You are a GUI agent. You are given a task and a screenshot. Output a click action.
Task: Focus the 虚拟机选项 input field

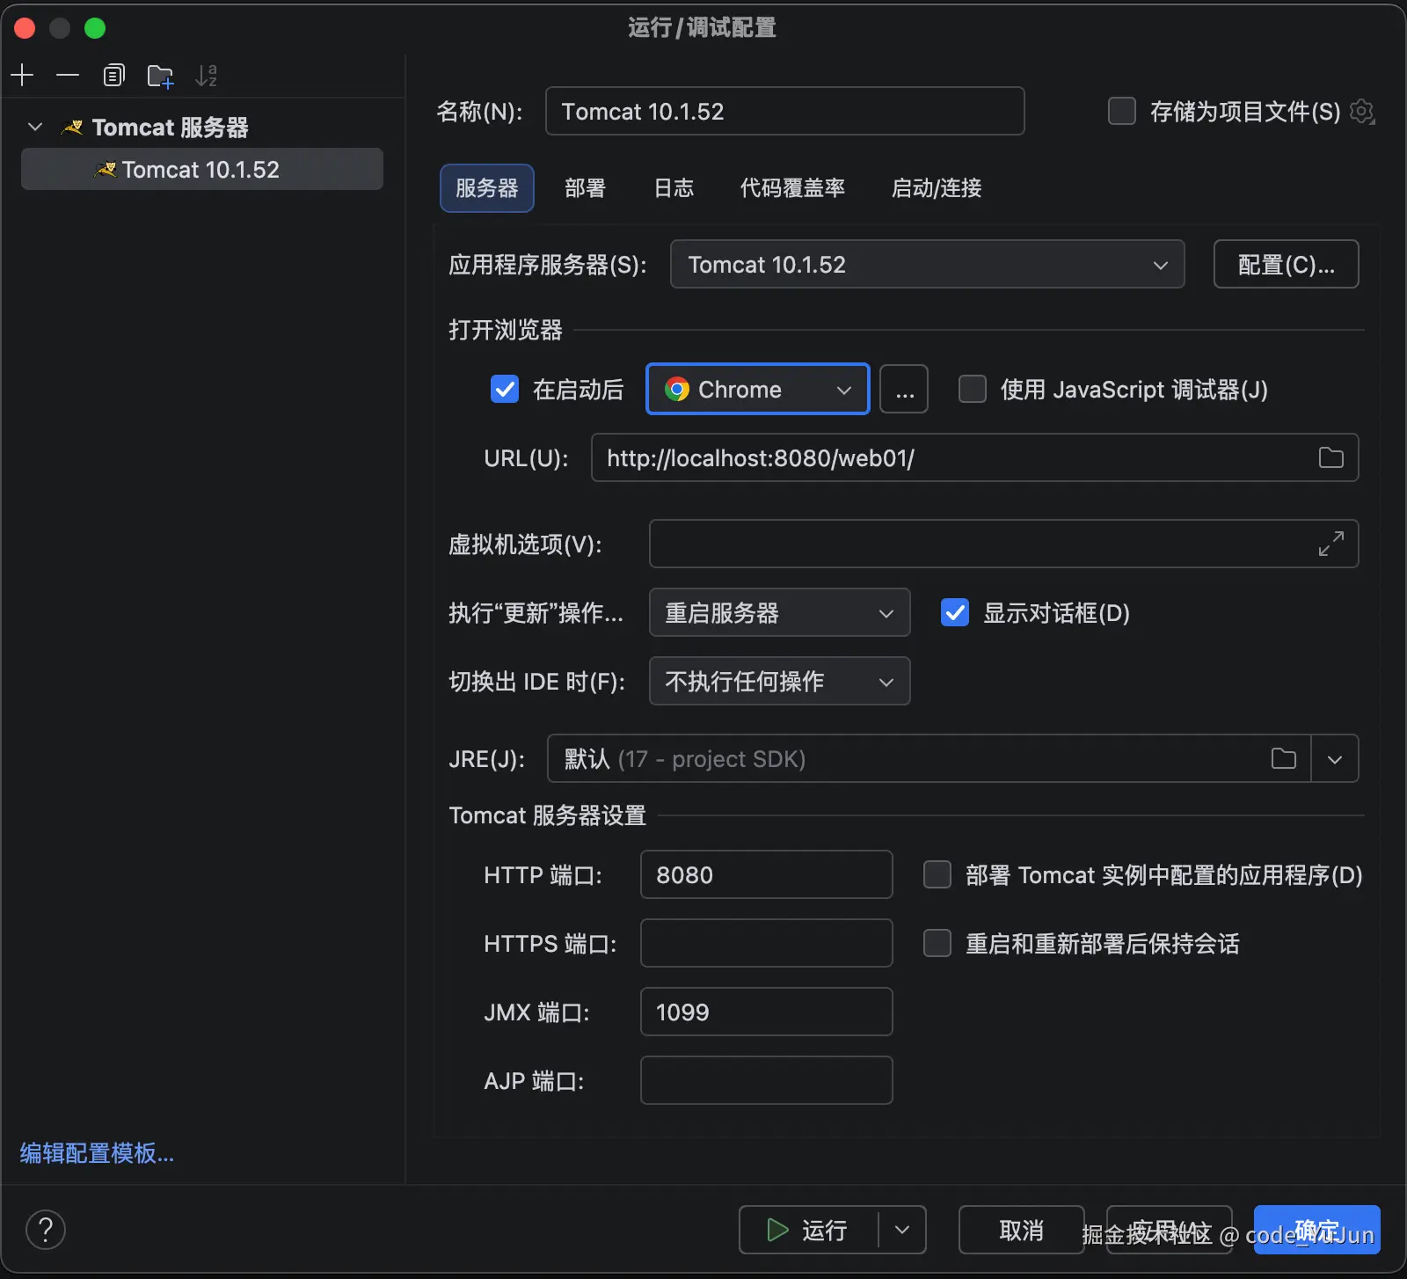pyautogui.click(x=1004, y=544)
